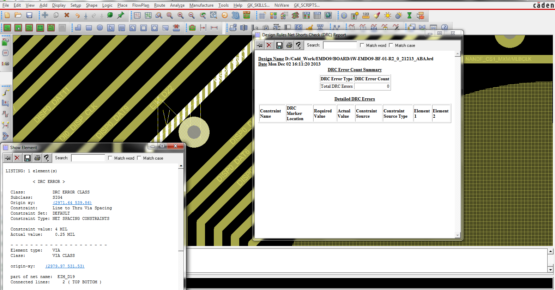Check Match word in DRC Report window

click(362, 45)
